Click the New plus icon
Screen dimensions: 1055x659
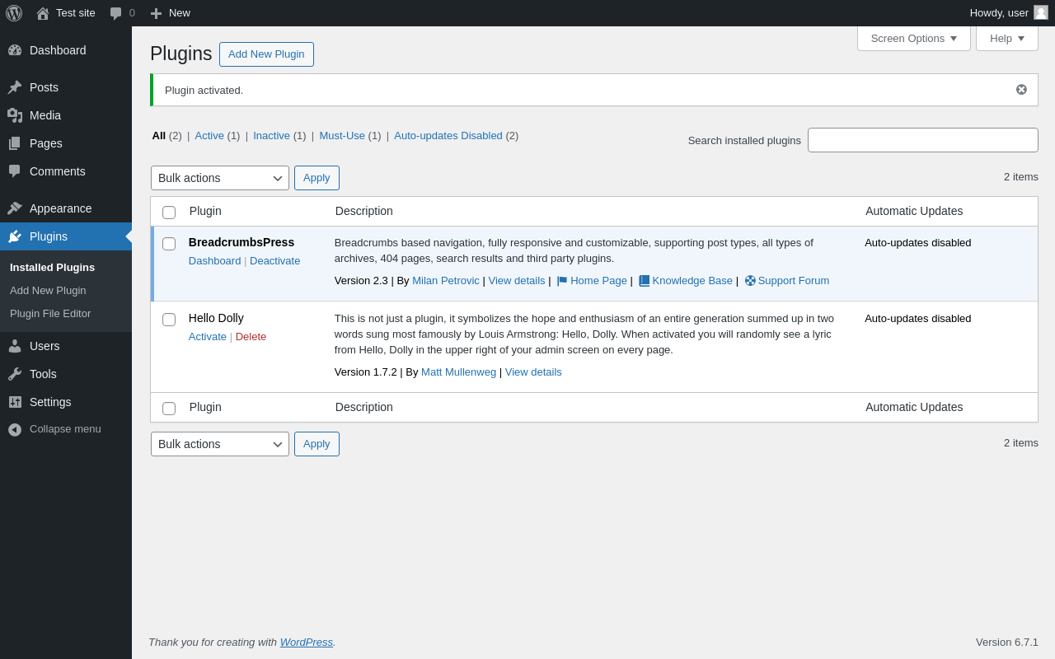click(156, 13)
